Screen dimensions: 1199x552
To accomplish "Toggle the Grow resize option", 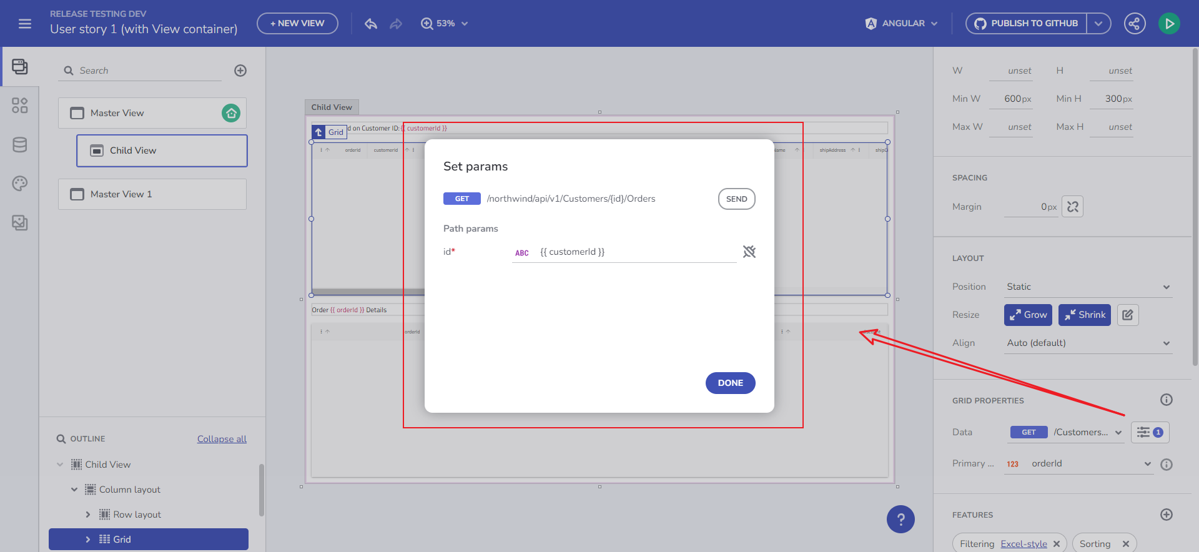I will pyautogui.click(x=1028, y=315).
